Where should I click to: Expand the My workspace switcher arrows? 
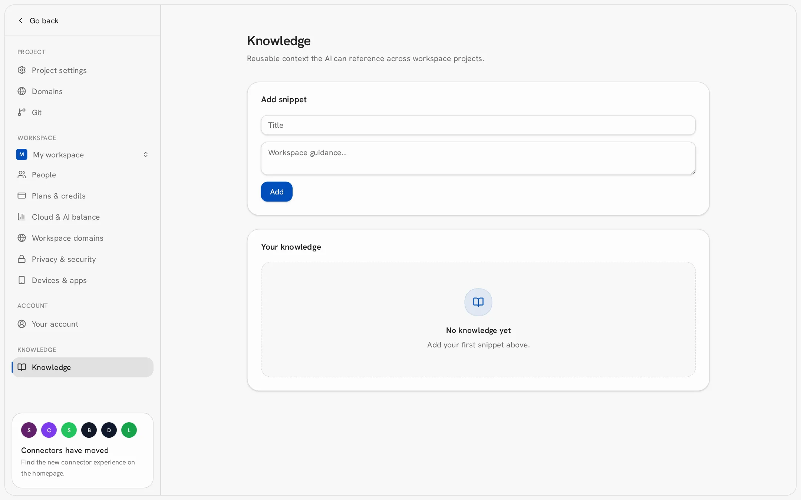[x=146, y=154]
